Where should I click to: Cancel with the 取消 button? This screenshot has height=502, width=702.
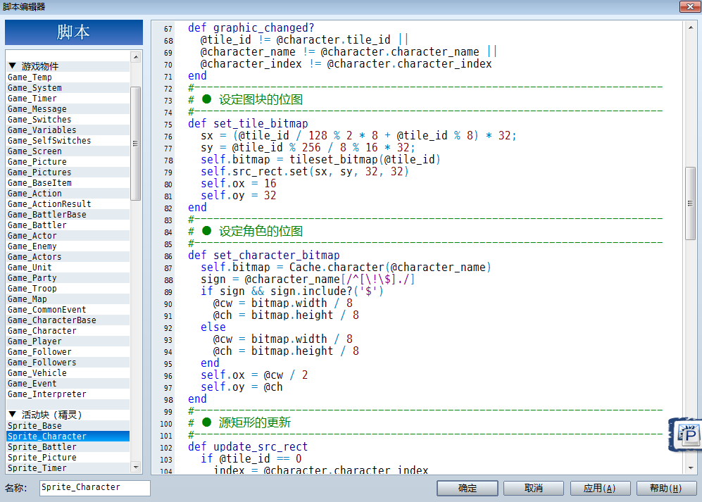pyautogui.click(x=533, y=488)
